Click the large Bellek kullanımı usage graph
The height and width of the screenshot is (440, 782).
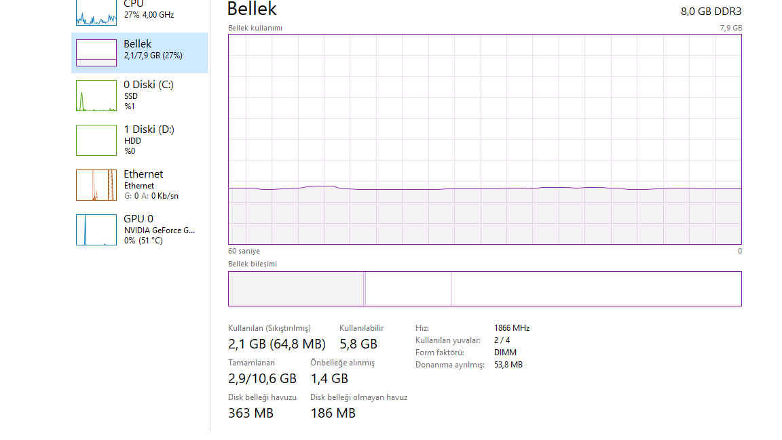coord(485,139)
